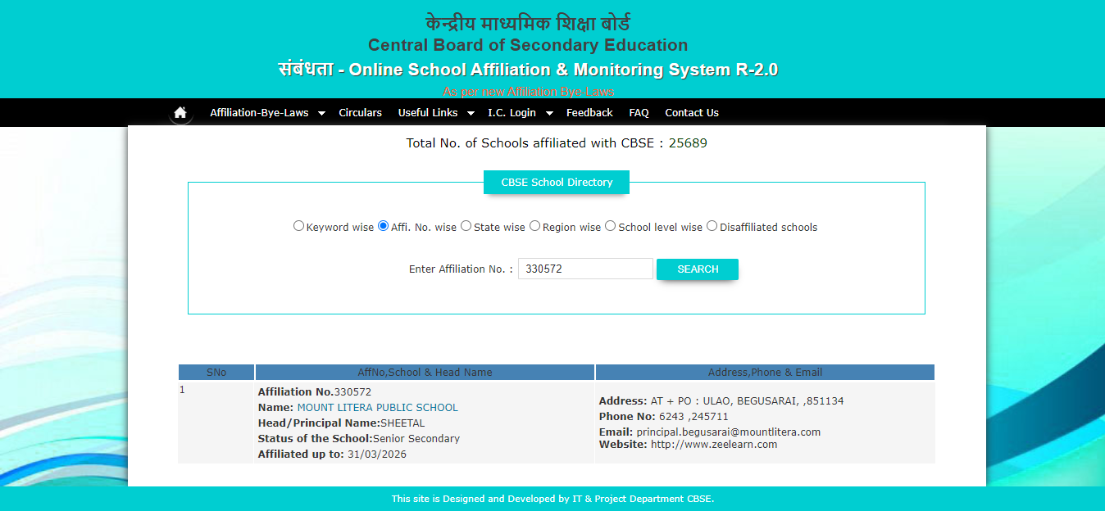Viewport: 1105px width, 511px height.
Task: Click the Affiliation No.330572 text
Action: pyautogui.click(x=315, y=392)
